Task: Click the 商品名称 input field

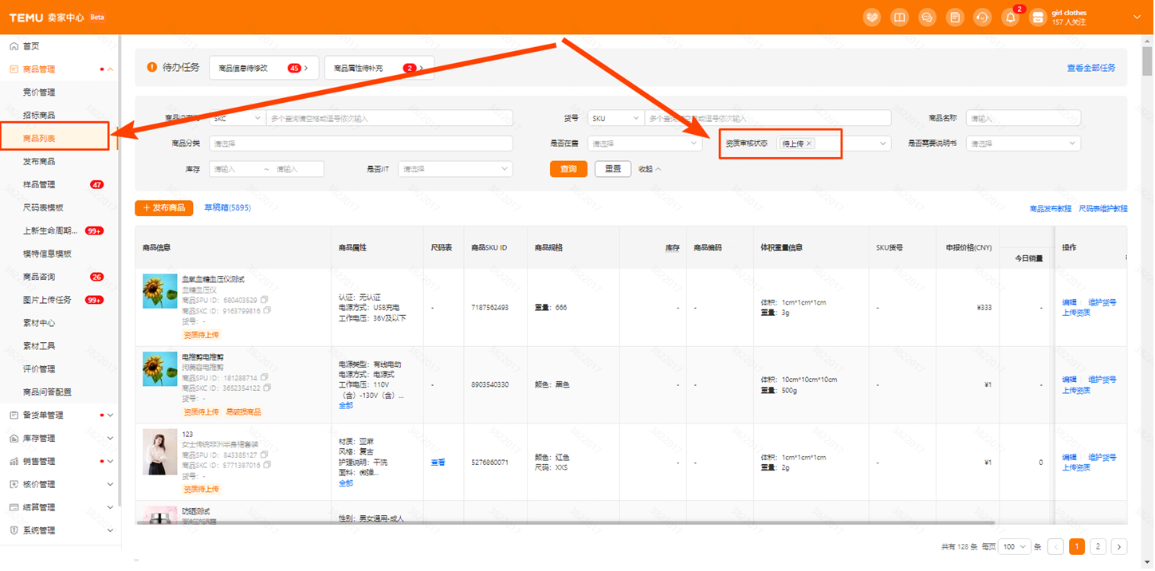Action: coord(1023,118)
